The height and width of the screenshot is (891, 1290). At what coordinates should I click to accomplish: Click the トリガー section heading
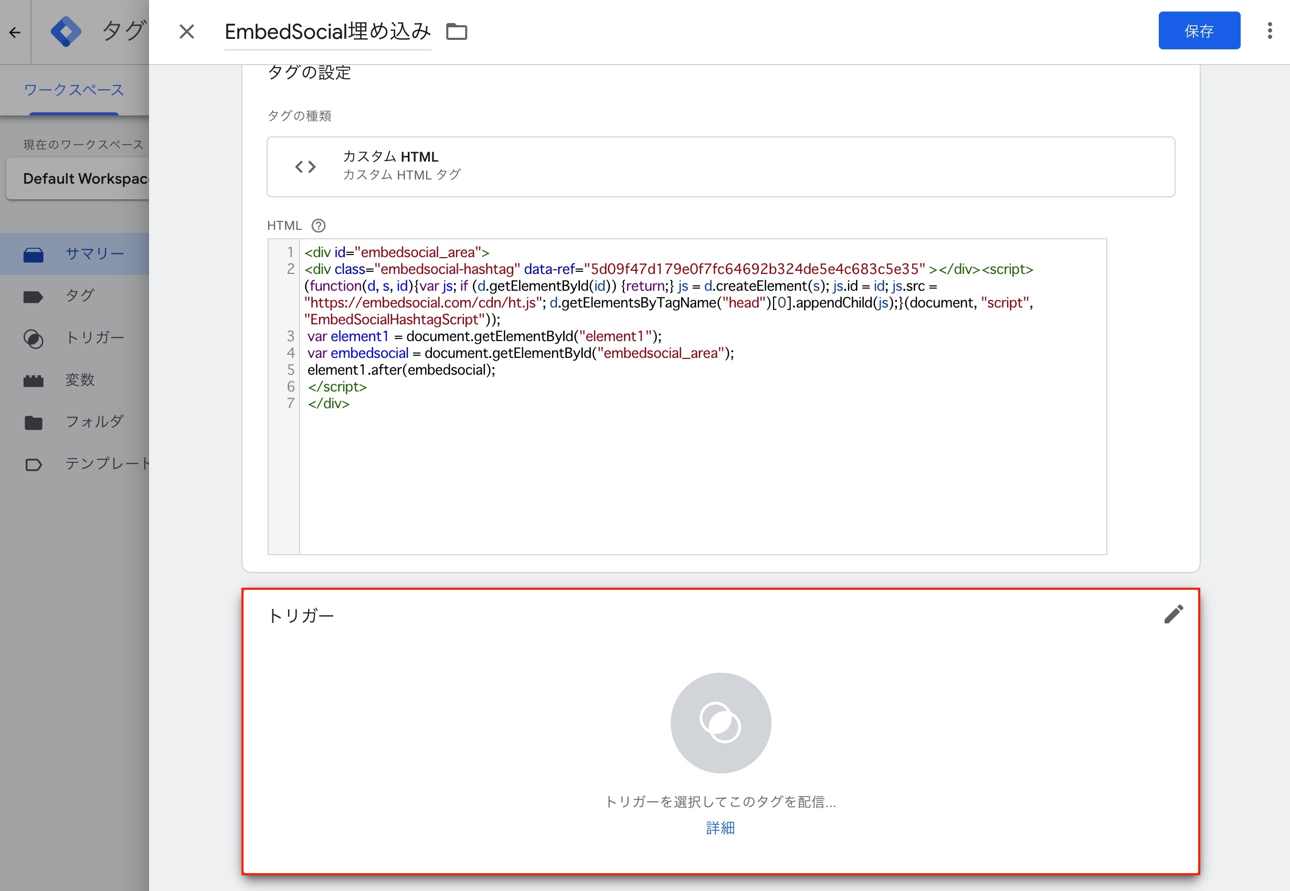pyautogui.click(x=300, y=616)
